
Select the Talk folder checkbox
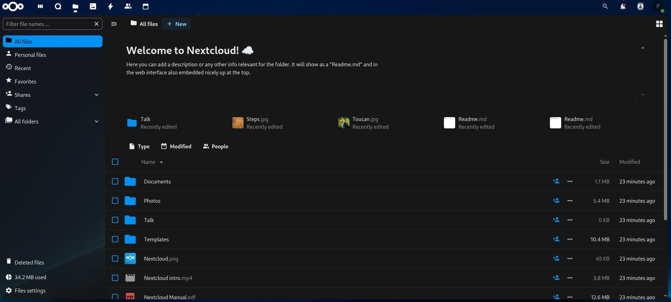pos(115,220)
